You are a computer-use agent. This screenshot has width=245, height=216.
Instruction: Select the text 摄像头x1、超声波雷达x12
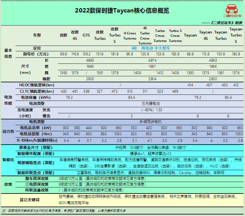pos(151,154)
